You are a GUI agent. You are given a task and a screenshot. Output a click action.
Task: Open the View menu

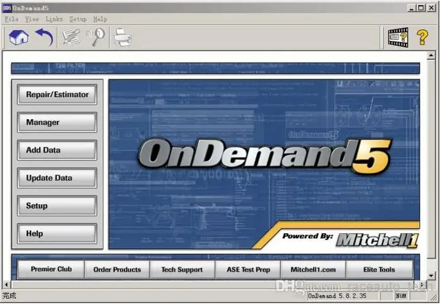(x=32, y=19)
